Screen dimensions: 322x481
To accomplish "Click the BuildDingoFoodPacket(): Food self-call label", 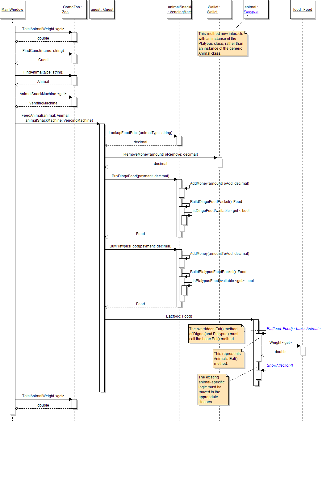I will 216,202.
